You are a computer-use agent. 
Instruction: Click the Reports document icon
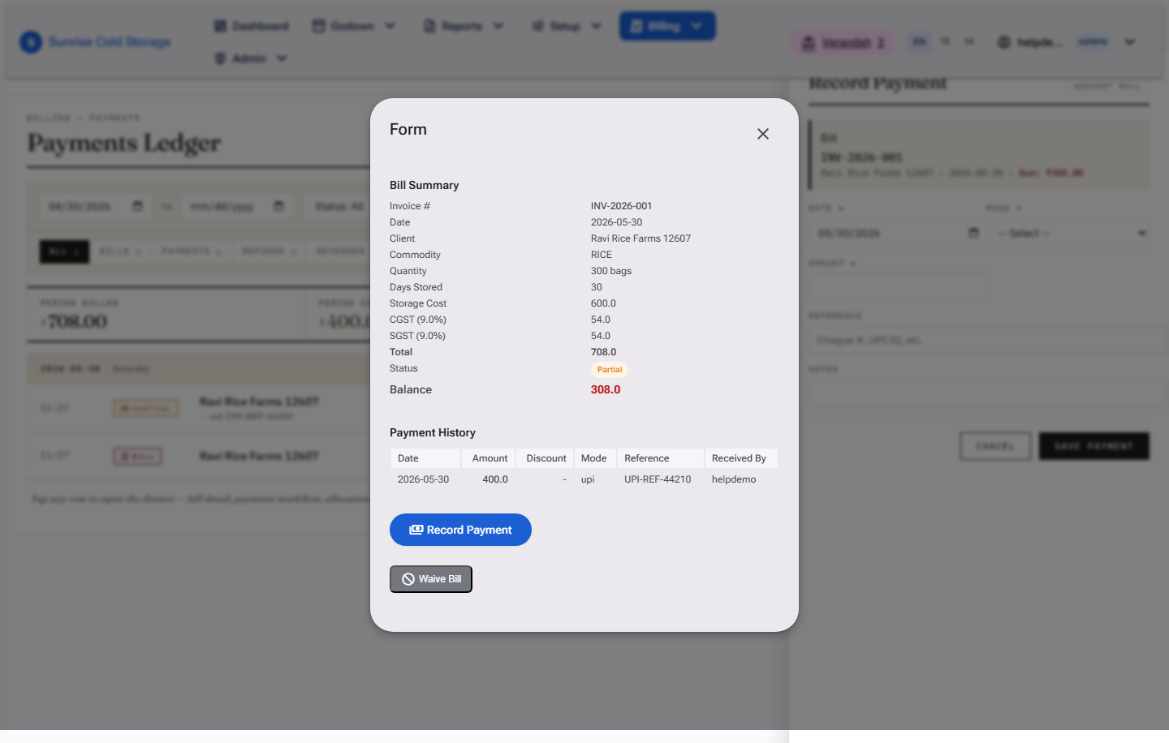(x=429, y=26)
